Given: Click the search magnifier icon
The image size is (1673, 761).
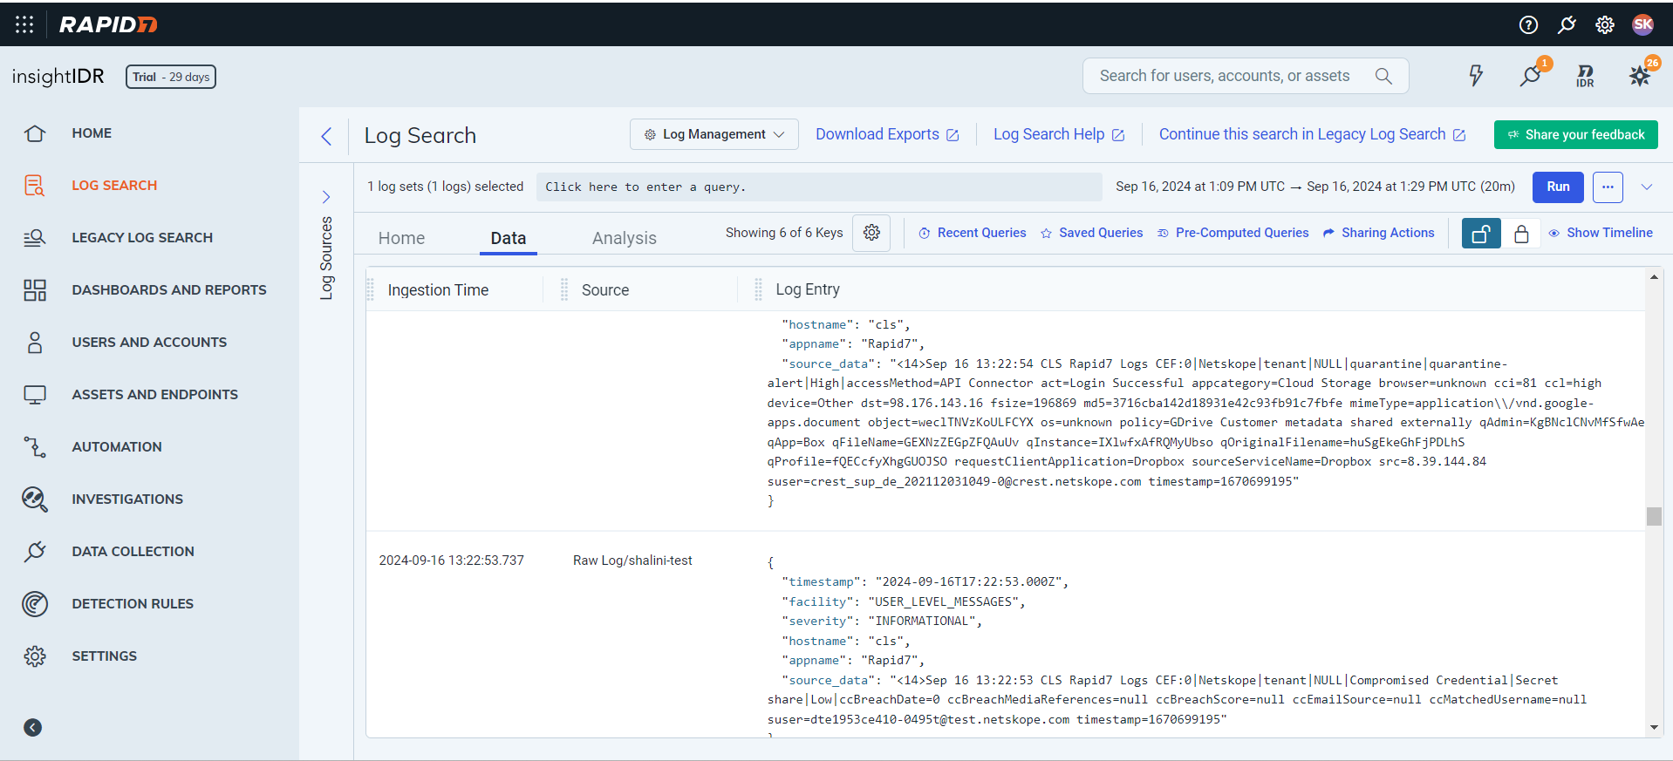Looking at the screenshot, I should point(1383,76).
